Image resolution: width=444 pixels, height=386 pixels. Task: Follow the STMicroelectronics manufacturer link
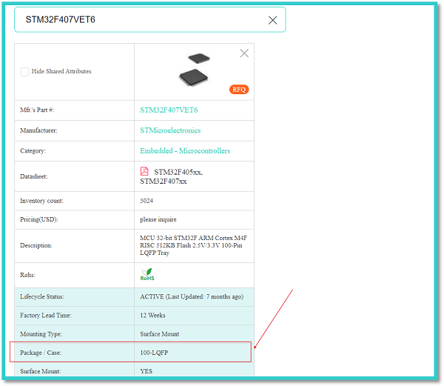click(170, 130)
